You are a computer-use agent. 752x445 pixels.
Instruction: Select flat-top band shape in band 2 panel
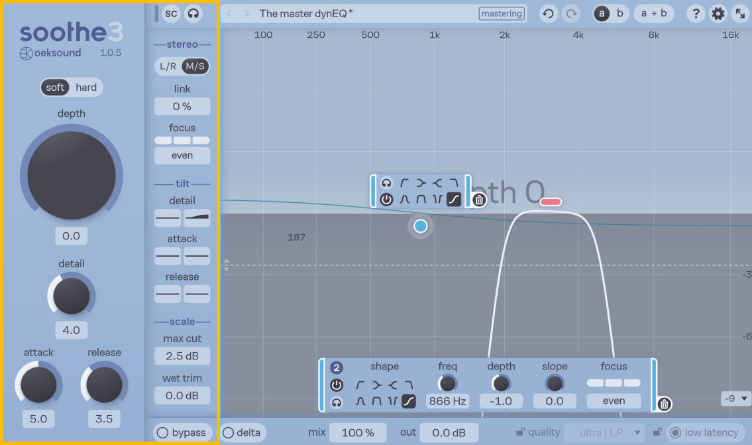click(x=376, y=401)
